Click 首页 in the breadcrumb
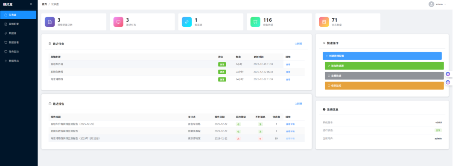This screenshot has height=166, width=461. [x=44, y=4]
